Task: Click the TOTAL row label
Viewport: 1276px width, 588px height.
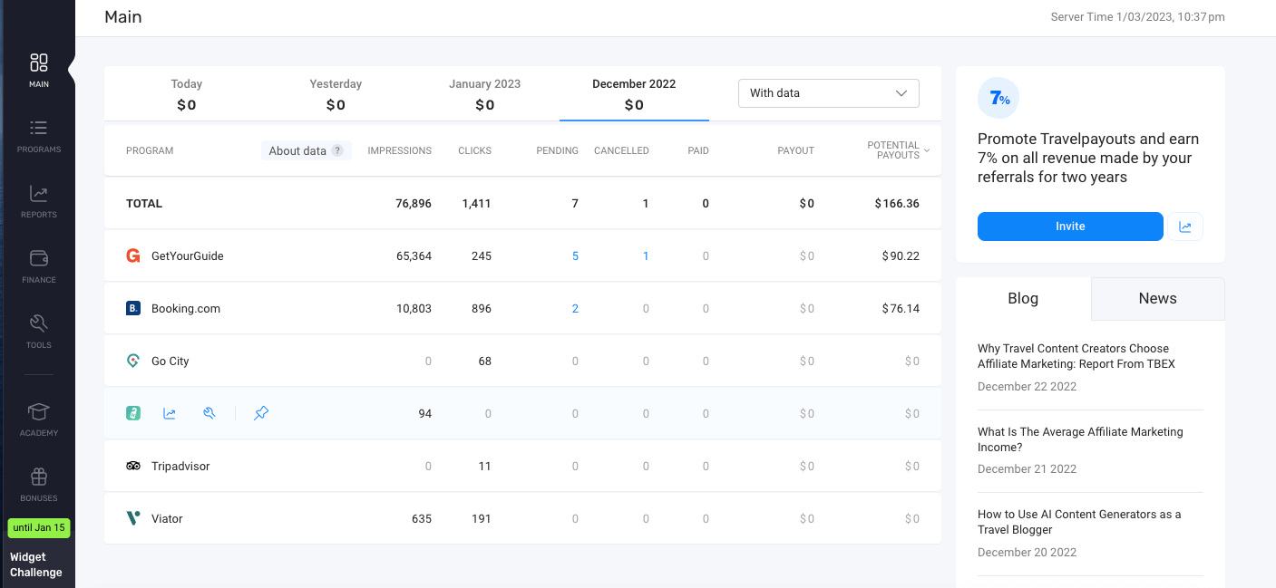Action: tap(144, 204)
